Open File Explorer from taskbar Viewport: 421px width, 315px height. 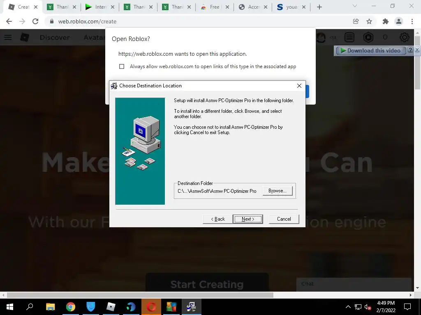click(50, 307)
